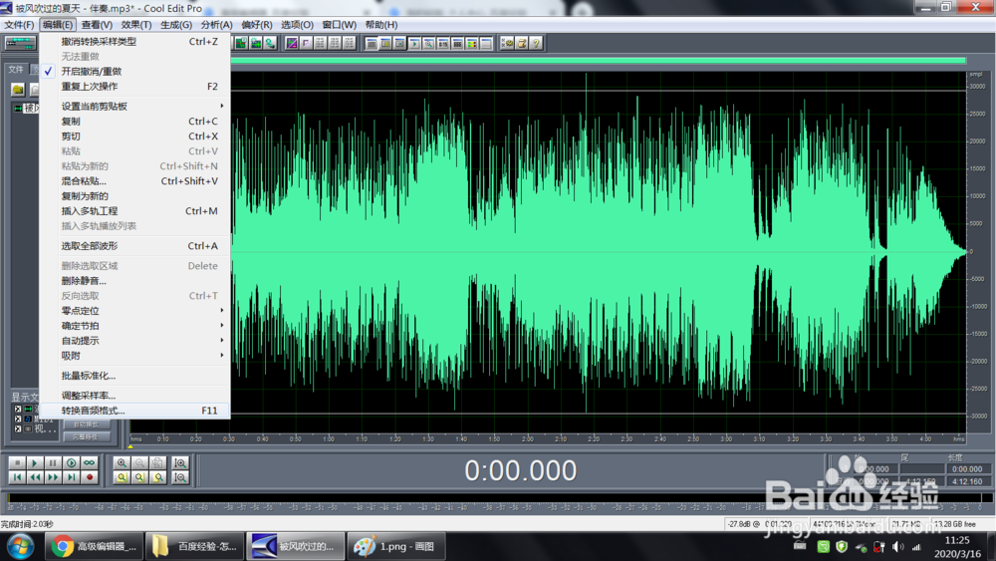Image resolution: width=996 pixels, height=561 pixels.
Task: Choose 删除静音... menu entry
Action: 134,281
